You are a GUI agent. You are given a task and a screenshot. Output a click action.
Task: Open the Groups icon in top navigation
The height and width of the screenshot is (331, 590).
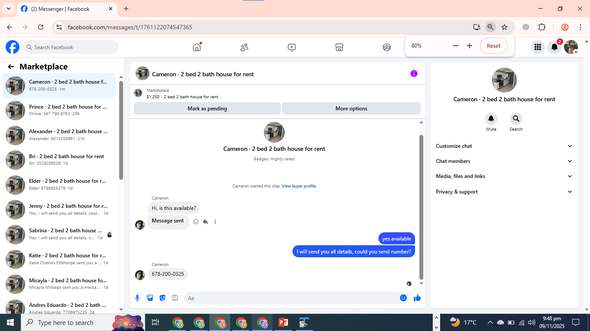[387, 47]
